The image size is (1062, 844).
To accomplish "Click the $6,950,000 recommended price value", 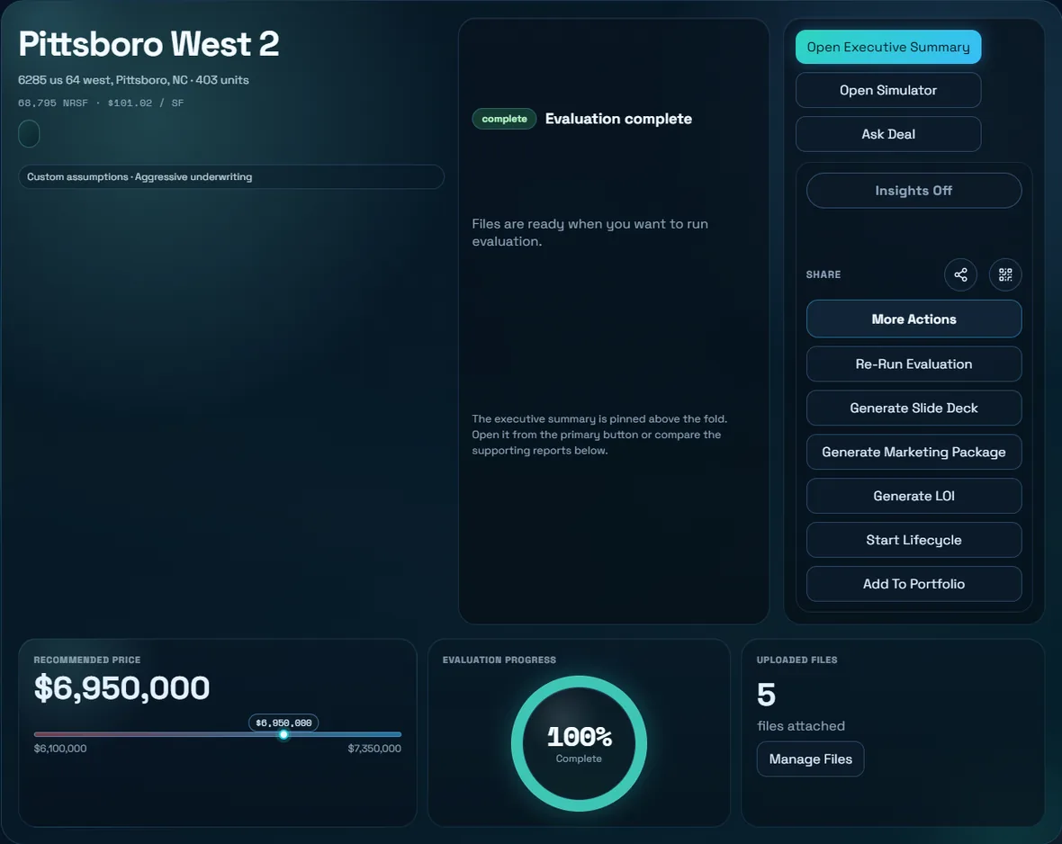I will tap(121, 688).
